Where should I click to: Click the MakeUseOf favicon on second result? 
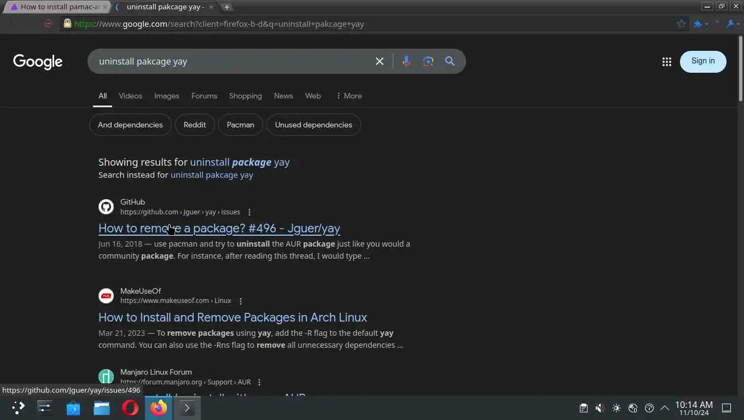[x=106, y=296]
